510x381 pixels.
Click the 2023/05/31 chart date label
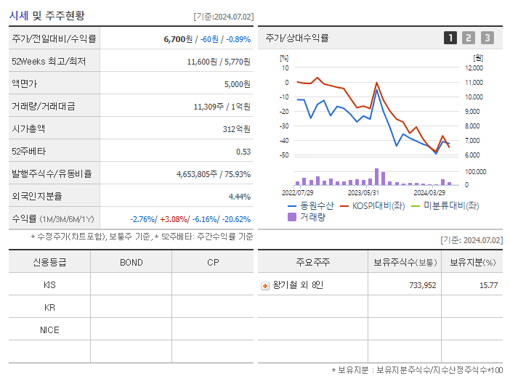pos(363,192)
